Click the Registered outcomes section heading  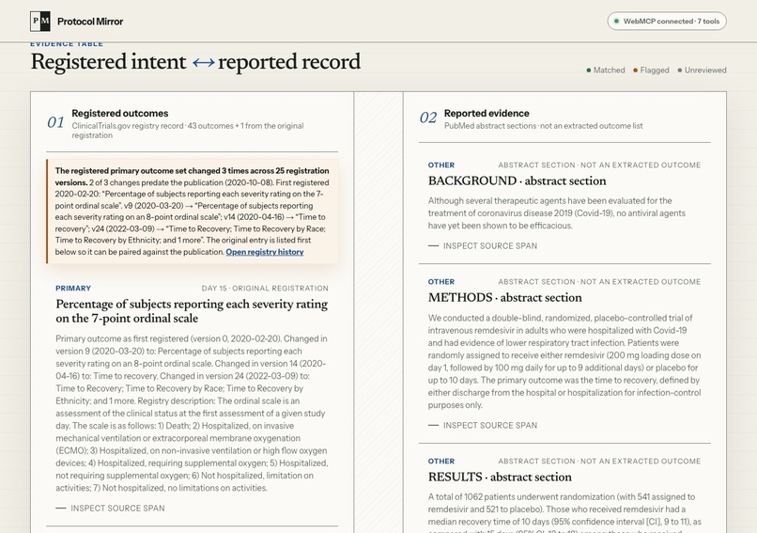pos(119,113)
